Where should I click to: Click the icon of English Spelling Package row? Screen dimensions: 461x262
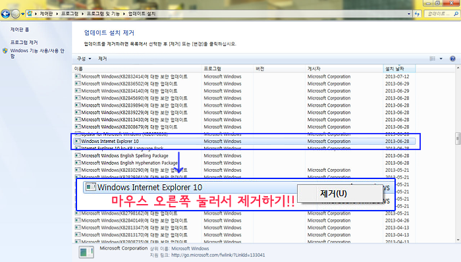pyautogui.click(x=78, y=155)
